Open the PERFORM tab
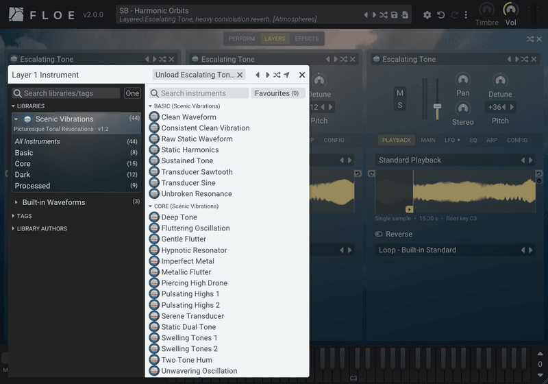This screenshot has width=548, height=384. (x=242, y=39)
